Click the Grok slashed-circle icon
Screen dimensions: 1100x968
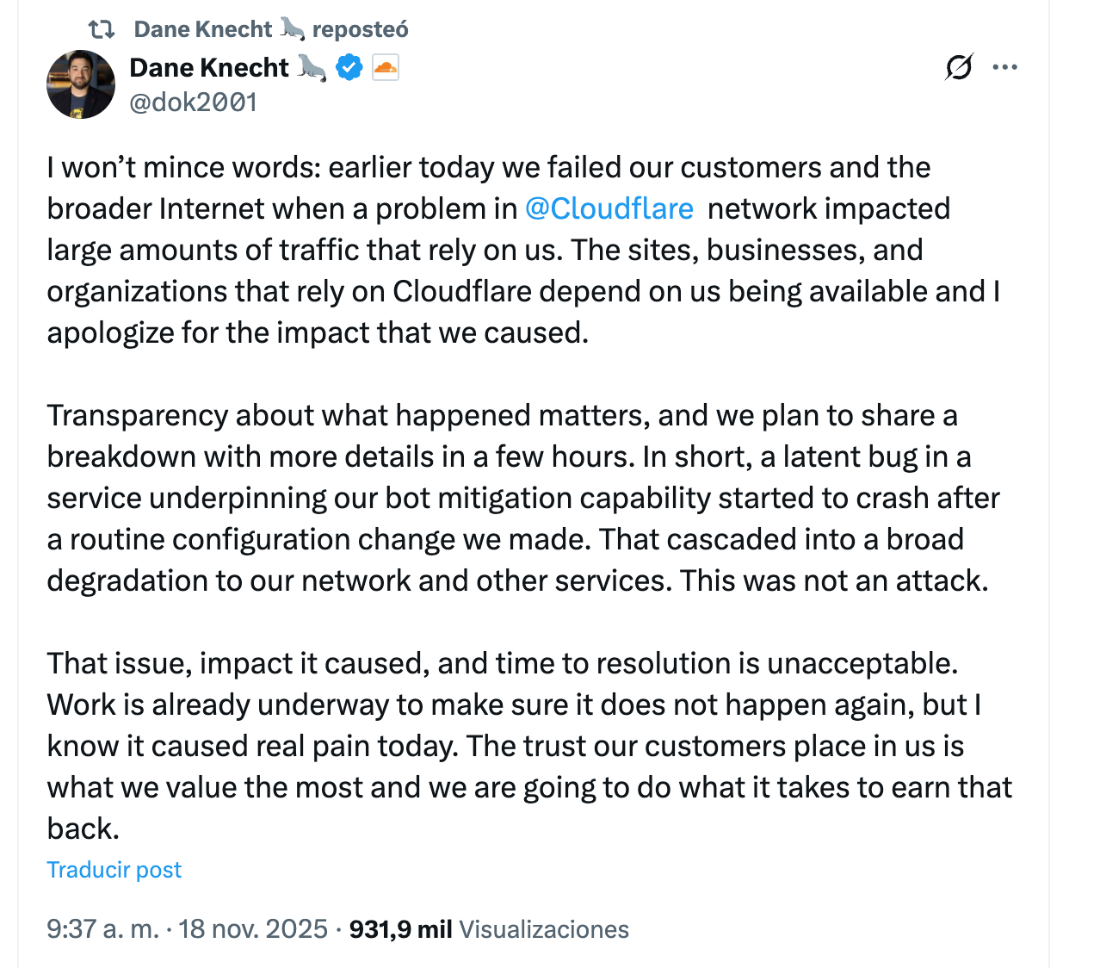(x=959, y=67)
